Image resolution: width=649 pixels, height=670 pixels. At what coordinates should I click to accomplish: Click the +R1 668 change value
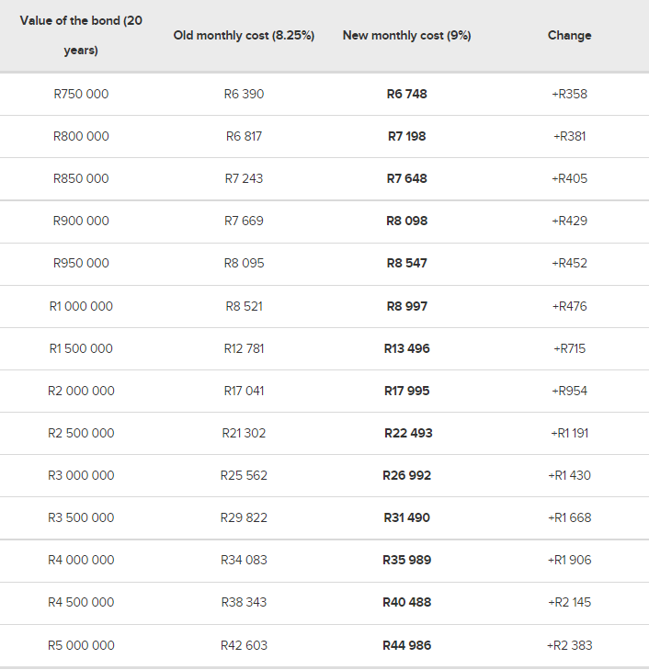[x=569, y=517]
